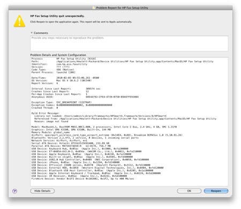Click the 'Code Type:' line
Image resolution: width=241 pixels, height=209 pixels.
pos(52,70)
